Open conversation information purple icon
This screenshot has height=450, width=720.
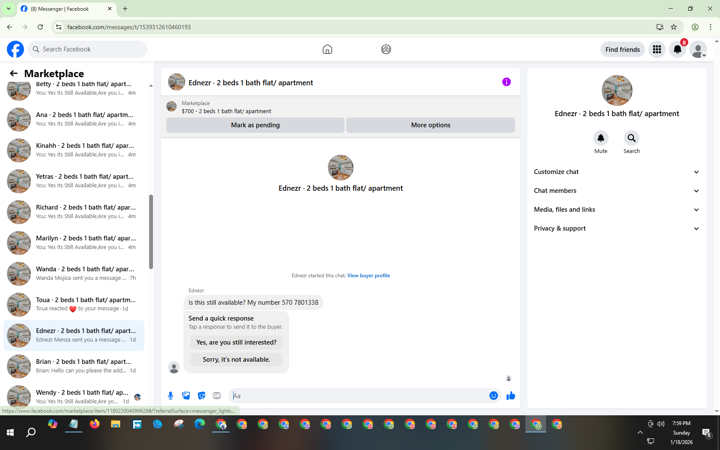pos(507,82)
